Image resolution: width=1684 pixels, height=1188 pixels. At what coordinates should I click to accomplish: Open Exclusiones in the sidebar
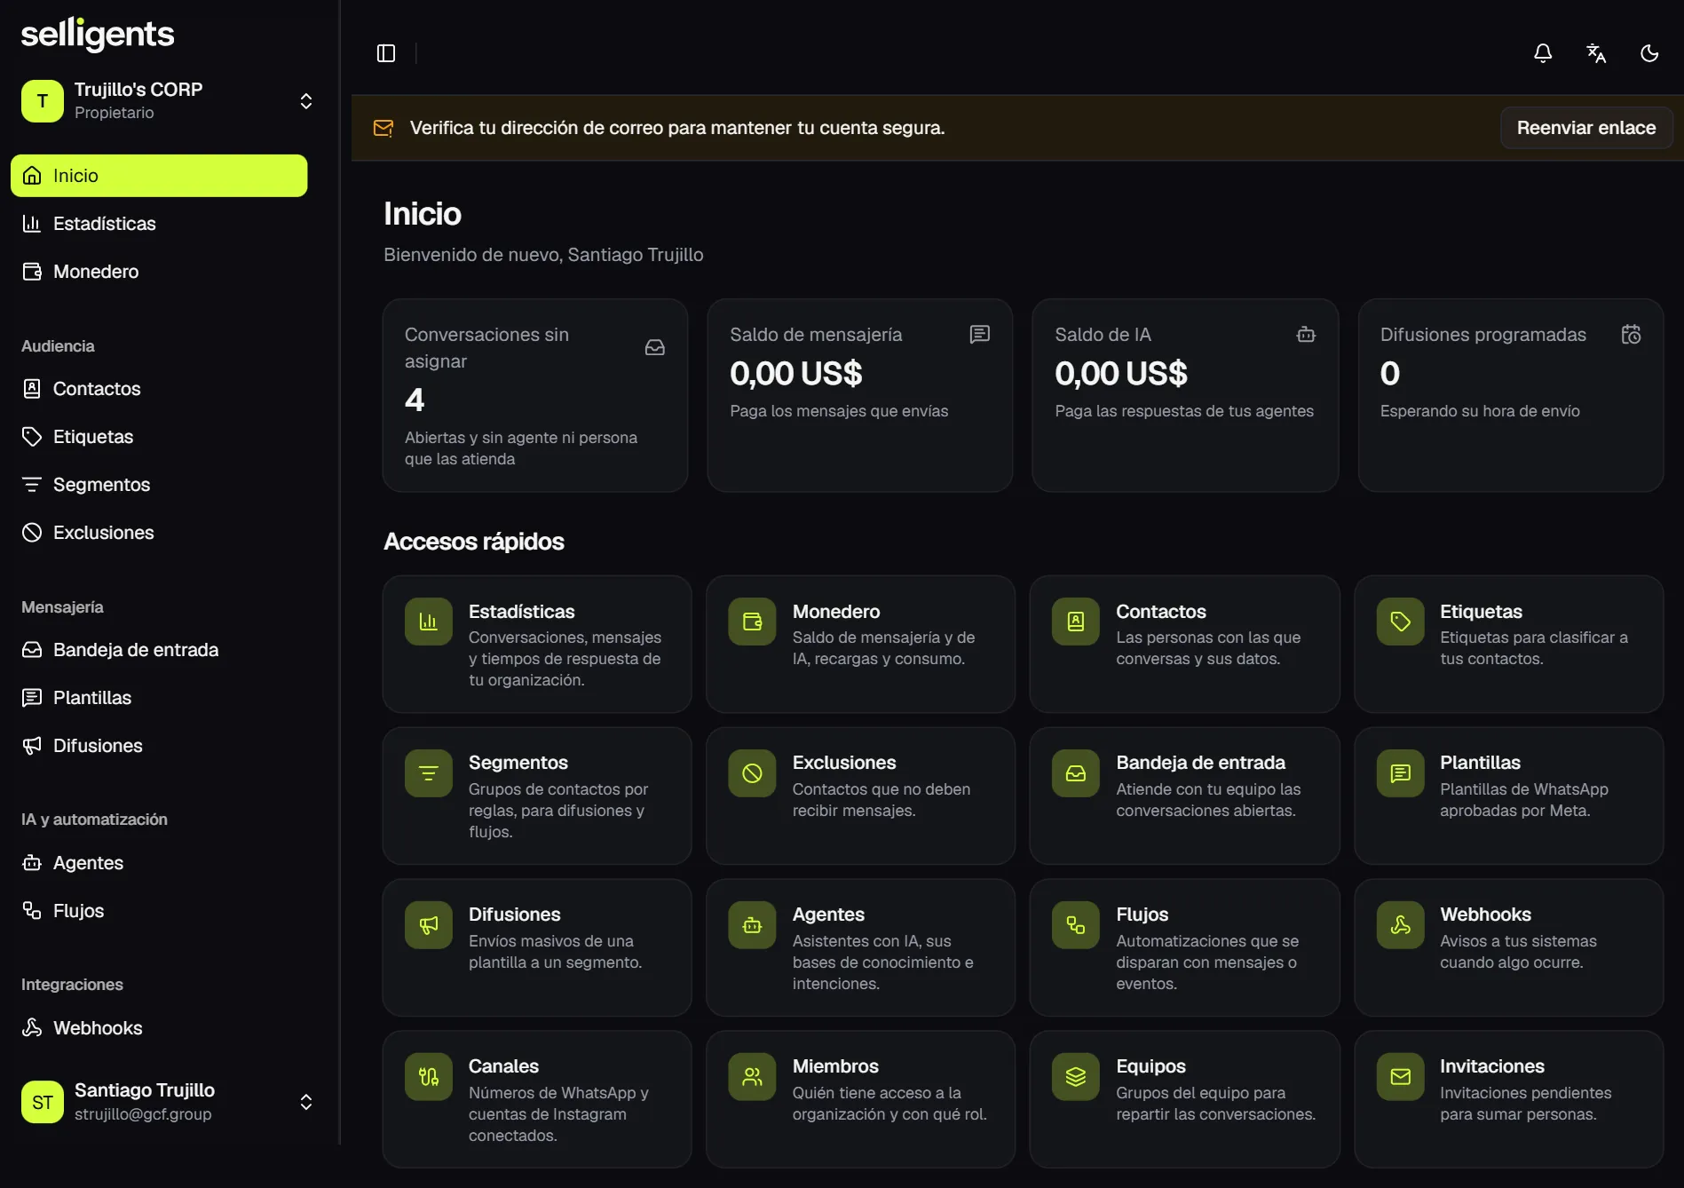(159, 533)
